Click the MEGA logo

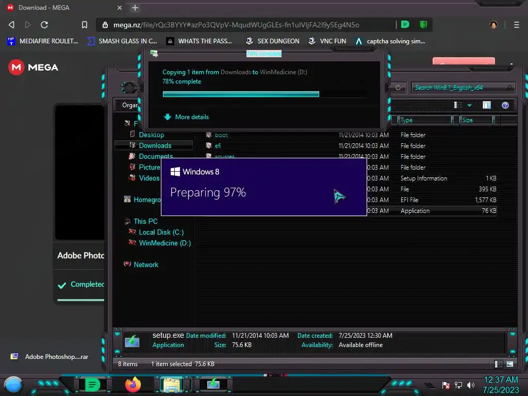[x=33, y=68]
